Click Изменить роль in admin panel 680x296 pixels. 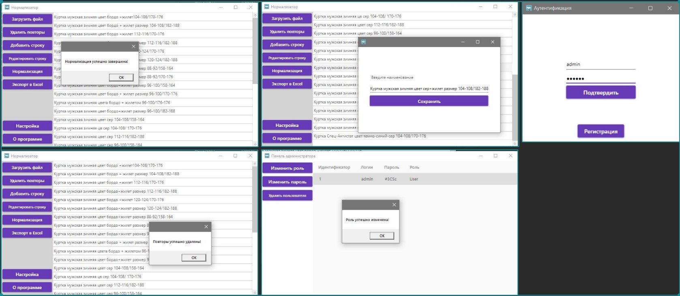(287, 168)
